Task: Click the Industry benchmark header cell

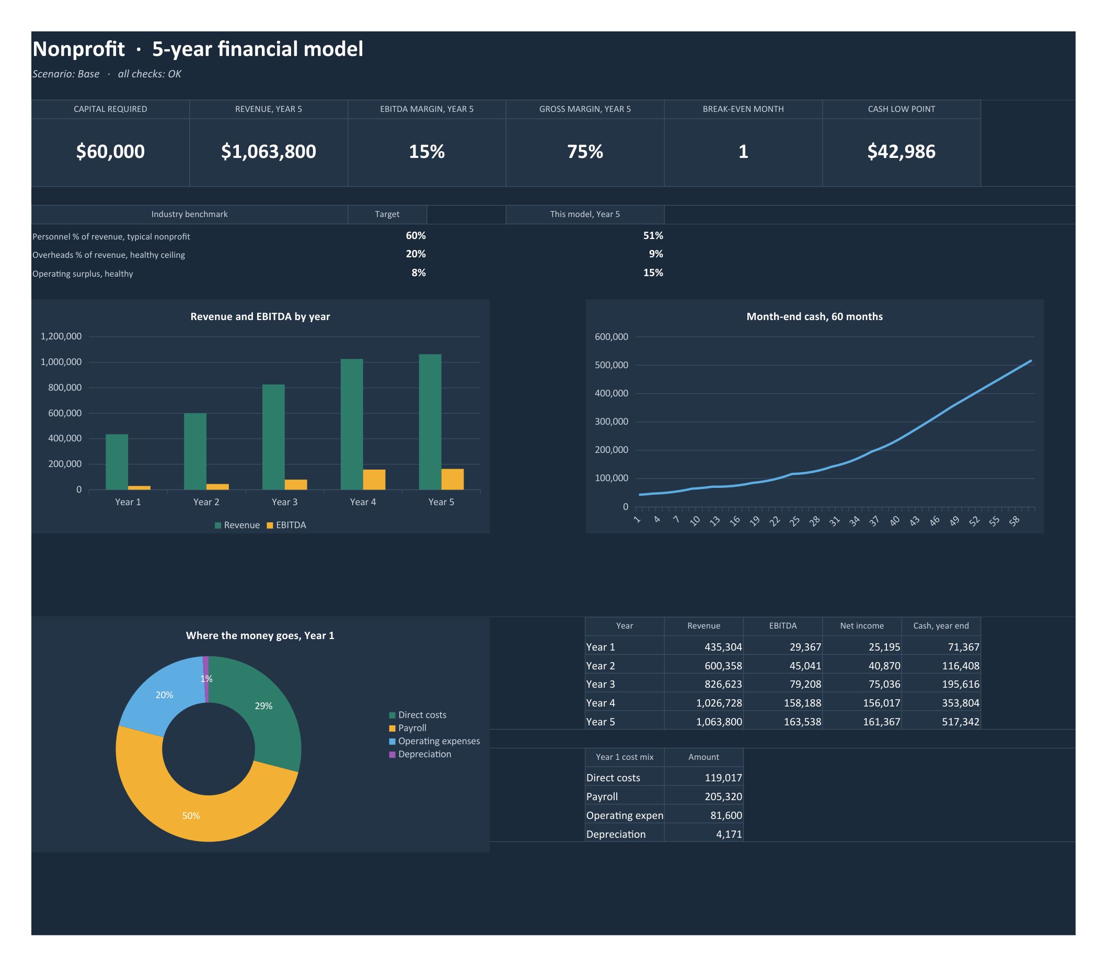Action: point(190,214)
